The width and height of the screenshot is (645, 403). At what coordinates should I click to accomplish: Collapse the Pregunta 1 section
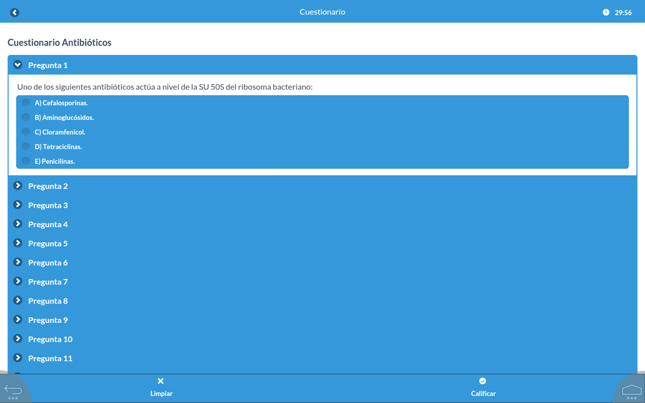(x=322, y=65)
